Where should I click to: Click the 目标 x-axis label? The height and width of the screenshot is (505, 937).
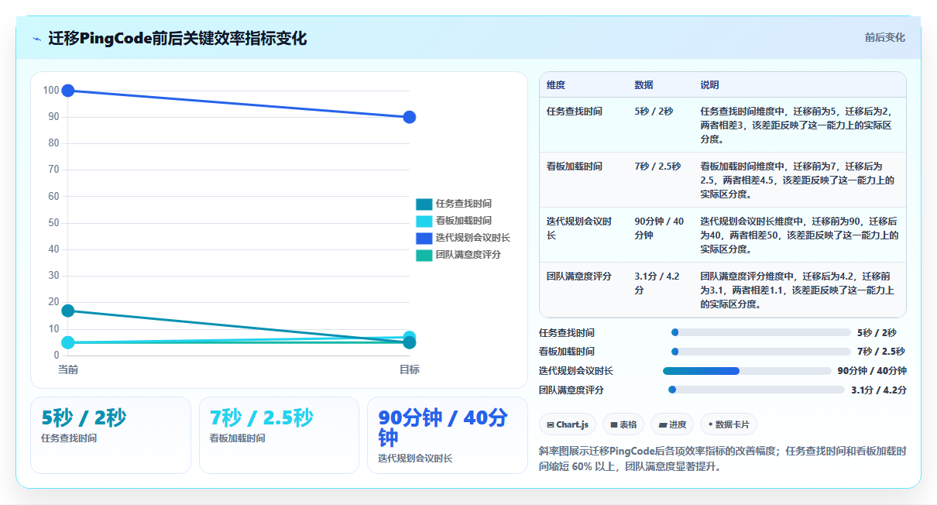[410, 369]
